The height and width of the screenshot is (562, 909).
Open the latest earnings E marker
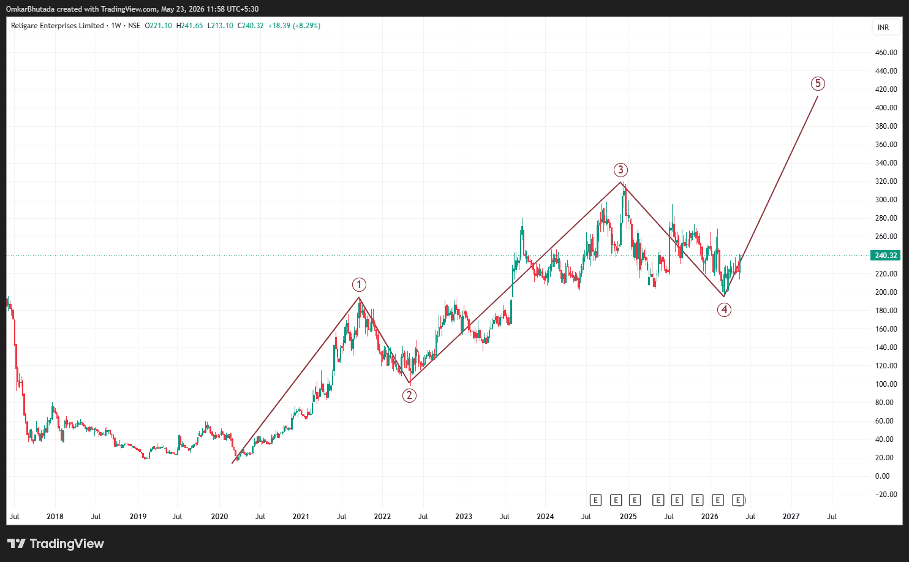[x=738, y=500]
